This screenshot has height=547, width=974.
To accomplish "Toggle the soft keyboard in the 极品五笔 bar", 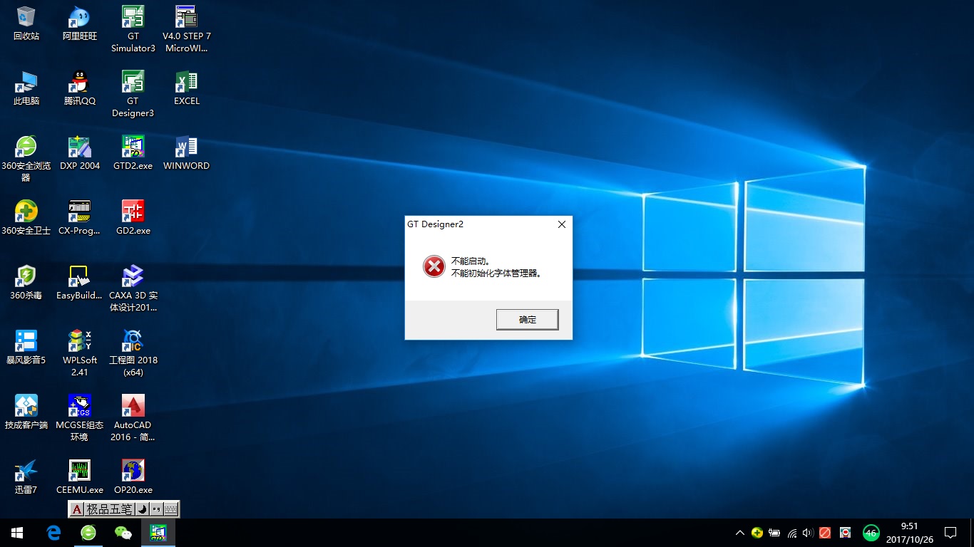I will pos(171,509).
